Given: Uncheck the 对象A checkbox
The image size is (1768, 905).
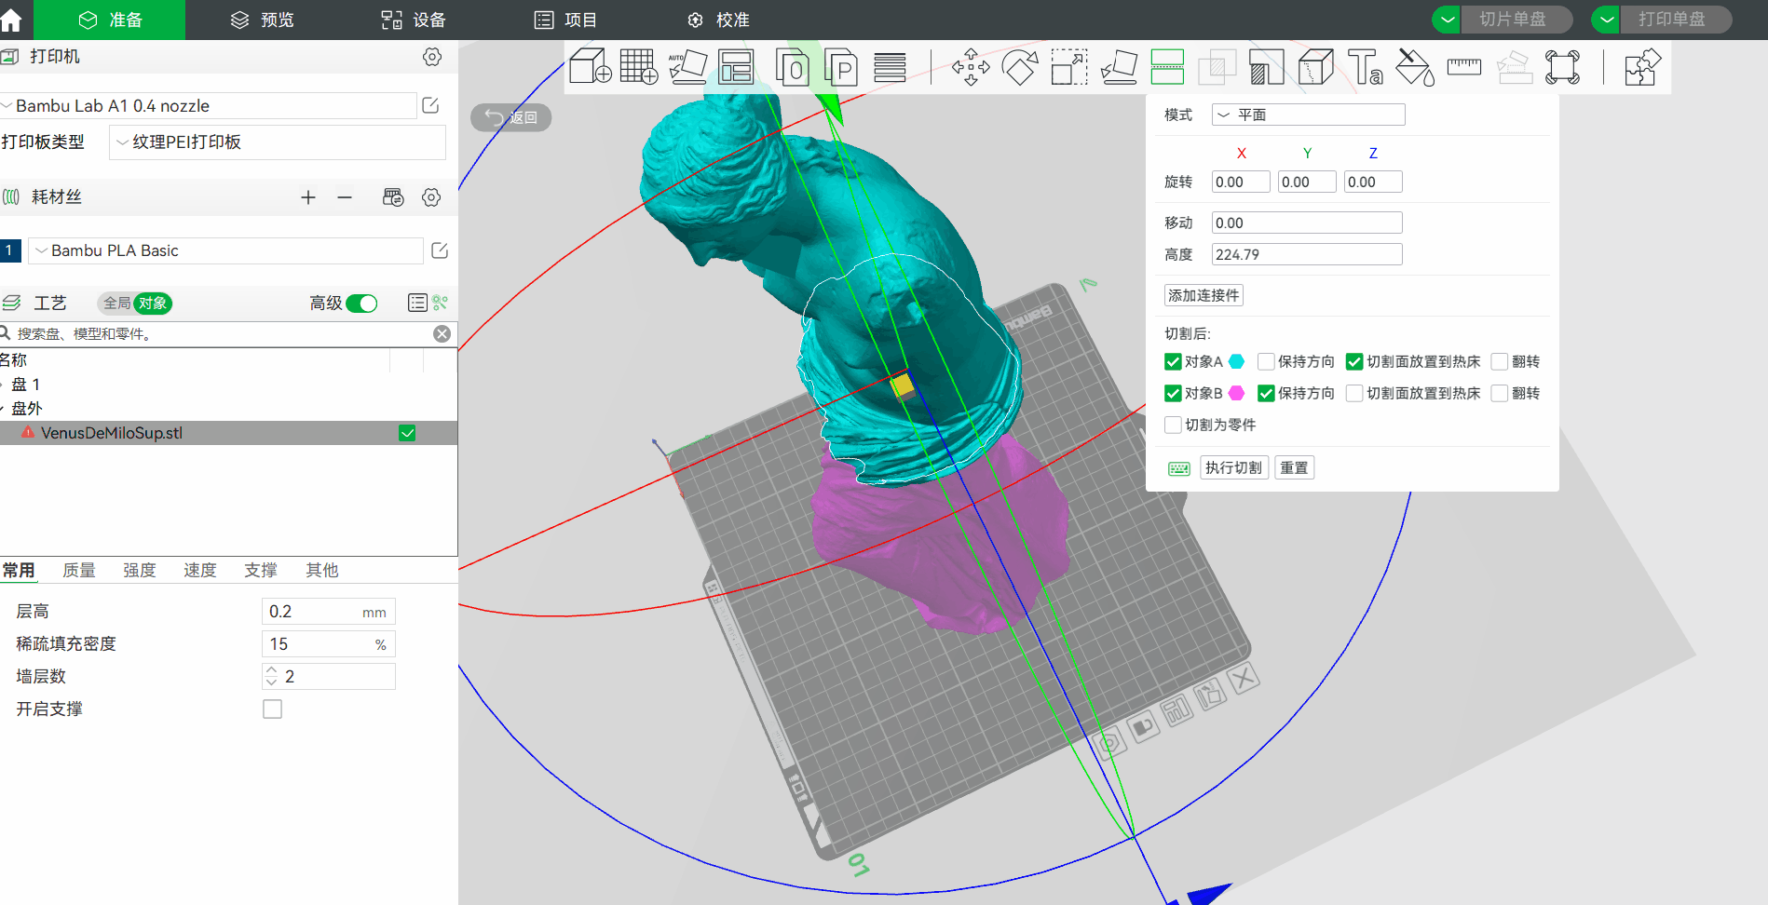Looking at the screenshot, I should point(1173,361).
